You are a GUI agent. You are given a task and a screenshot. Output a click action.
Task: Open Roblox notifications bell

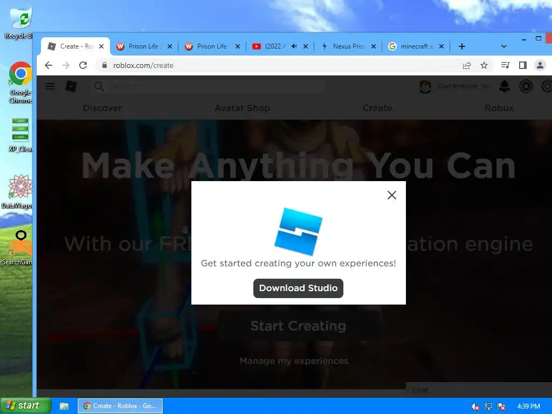click(505, 86)
